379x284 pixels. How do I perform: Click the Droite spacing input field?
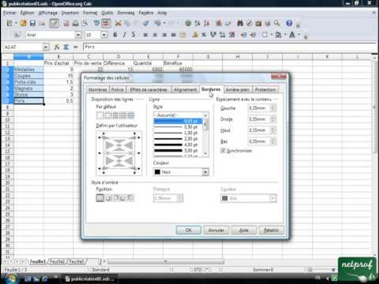pos(259,119)
